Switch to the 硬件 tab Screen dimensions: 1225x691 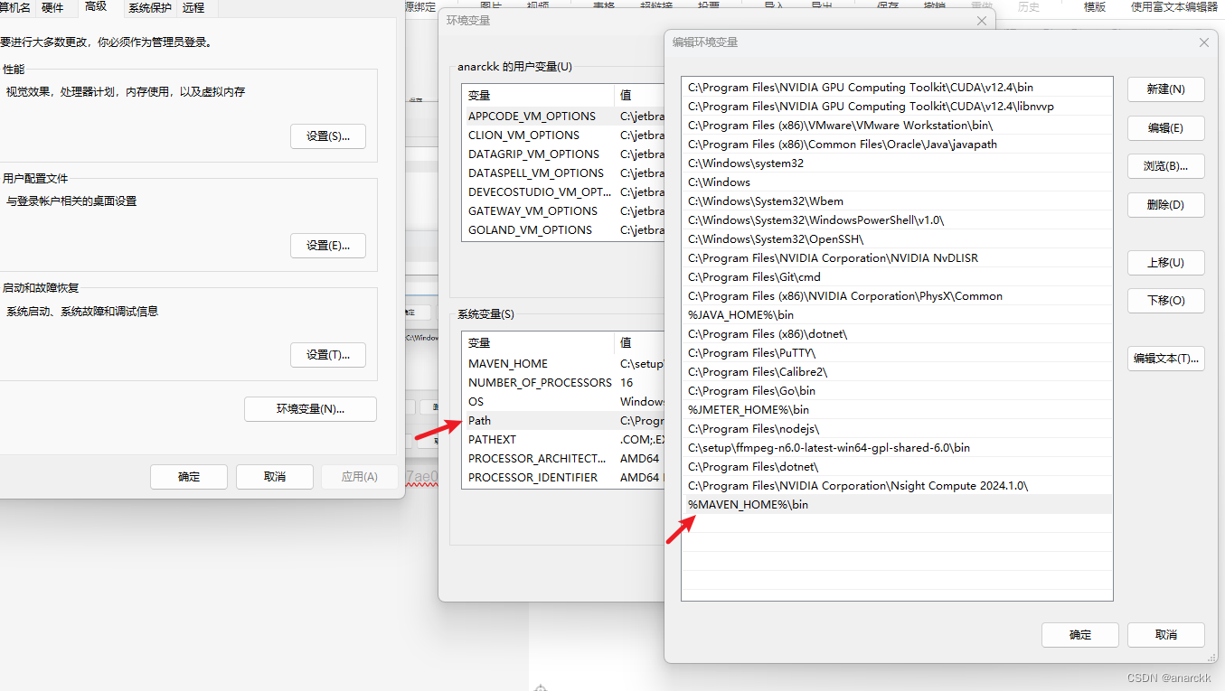pyautogui.click(x=52, y=8)
